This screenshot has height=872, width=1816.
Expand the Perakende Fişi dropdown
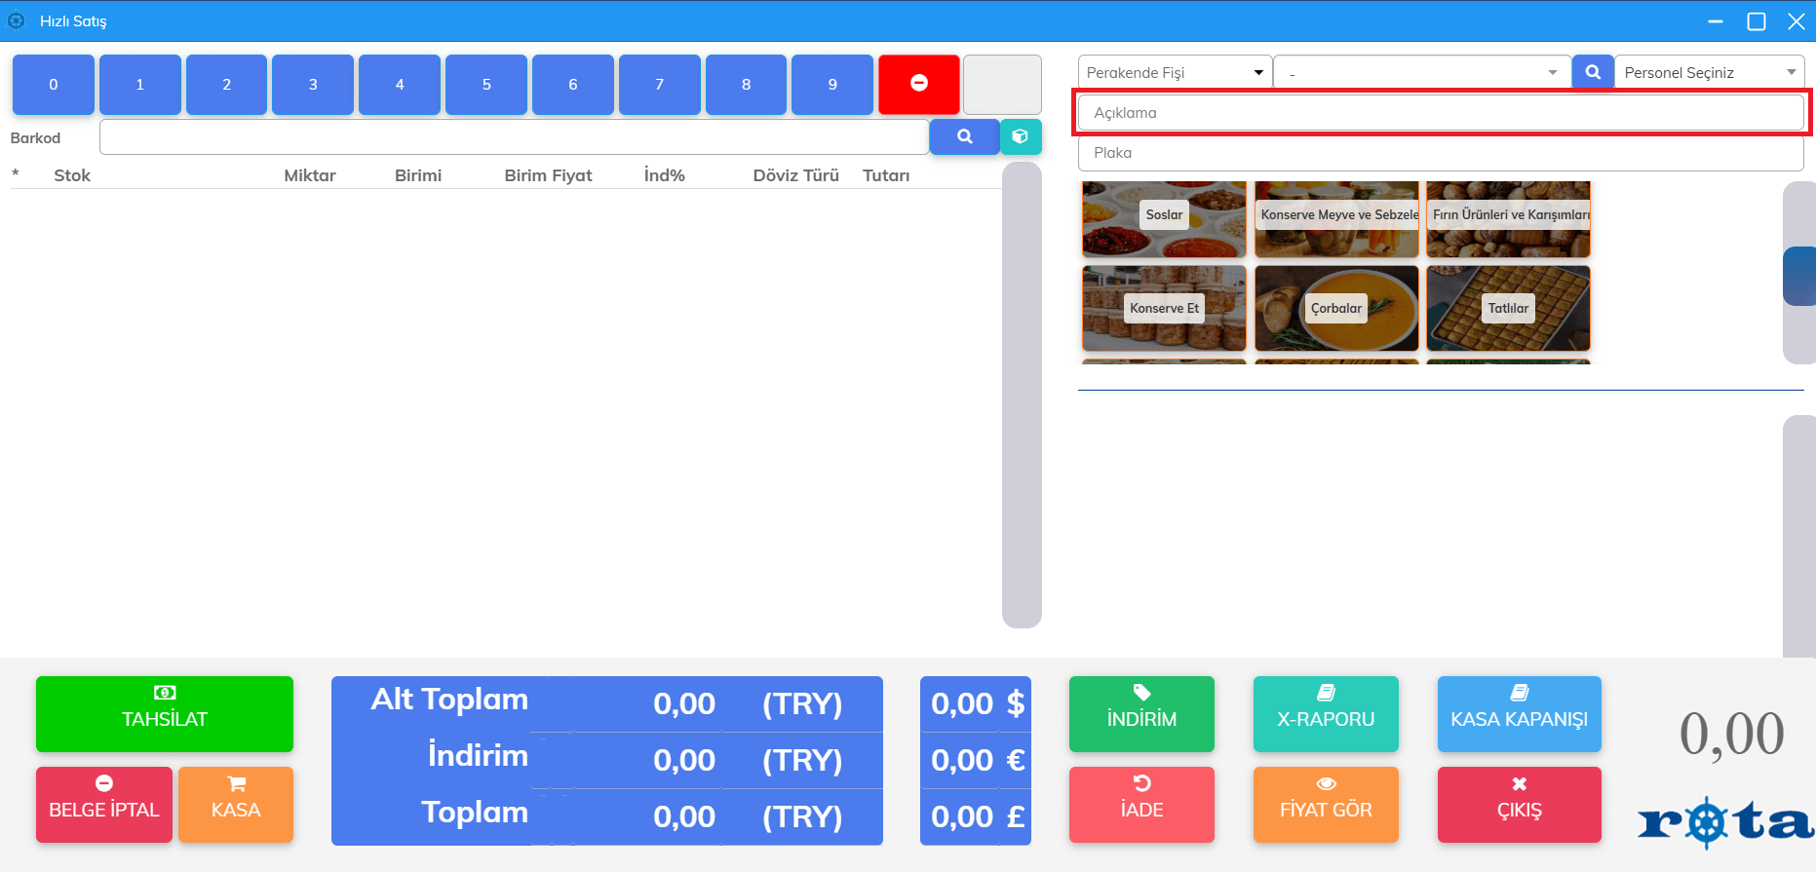click(1175, 73)
